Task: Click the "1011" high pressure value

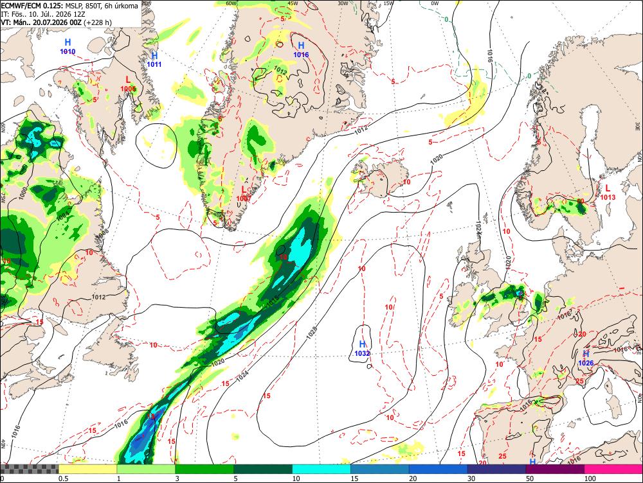Action: click(154, 64)
